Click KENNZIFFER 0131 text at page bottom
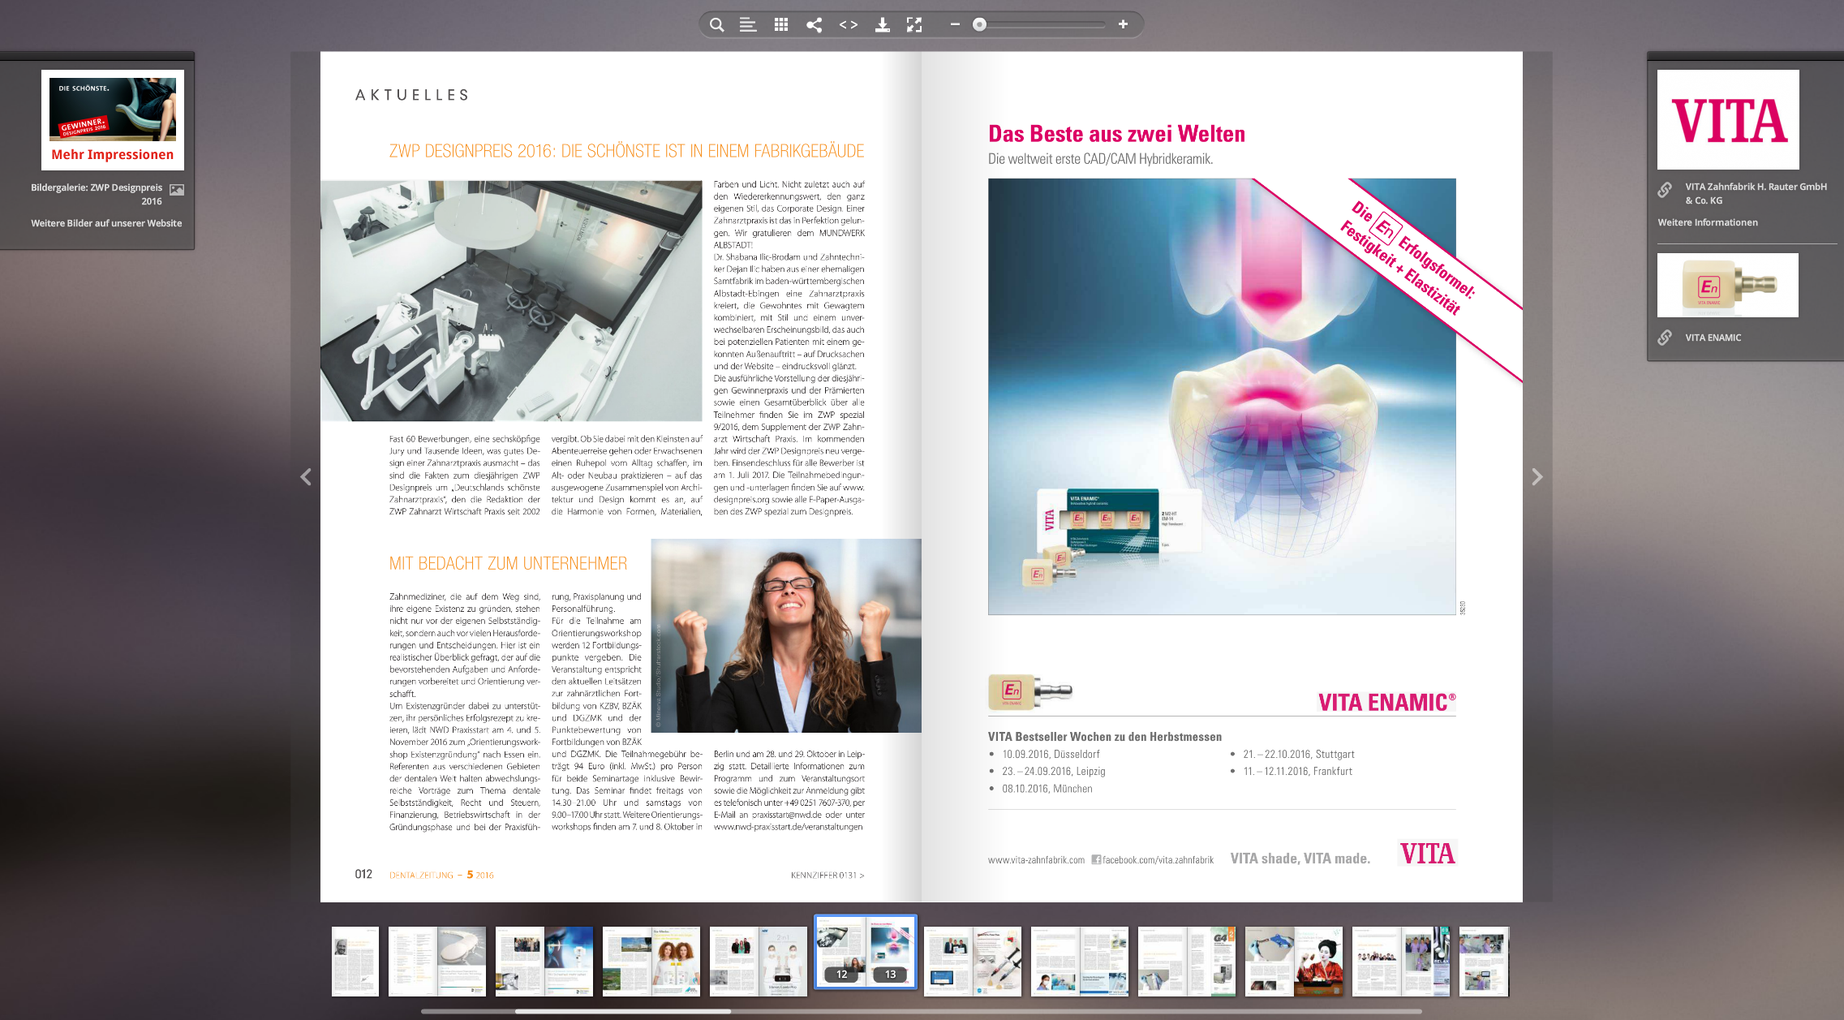 (827, 876)
